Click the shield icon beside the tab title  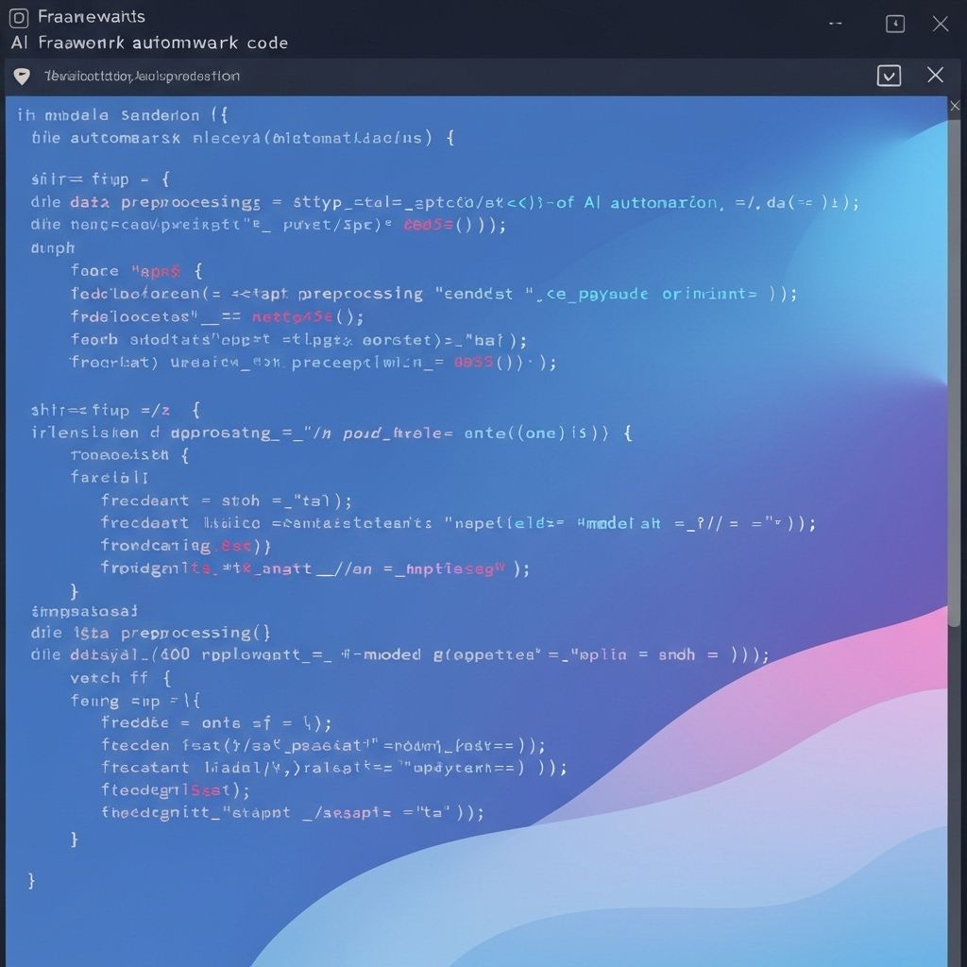click(x=22, y=76)
